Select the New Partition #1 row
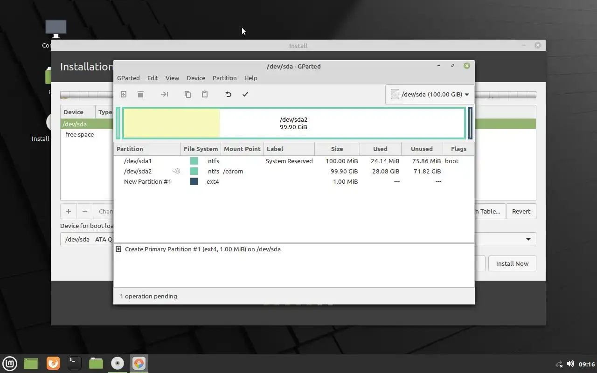 pyautogui.click(x=294, y=181)
